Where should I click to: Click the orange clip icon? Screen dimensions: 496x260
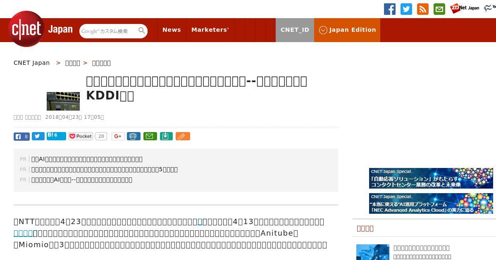point(183,136)
